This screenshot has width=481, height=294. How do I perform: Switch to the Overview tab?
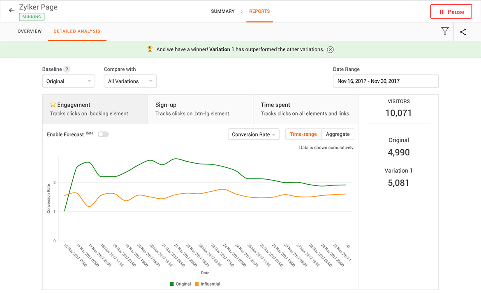click(30, 31)
